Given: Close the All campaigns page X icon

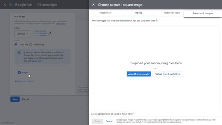Looking at the screenshot, I should tap(5, 5).
